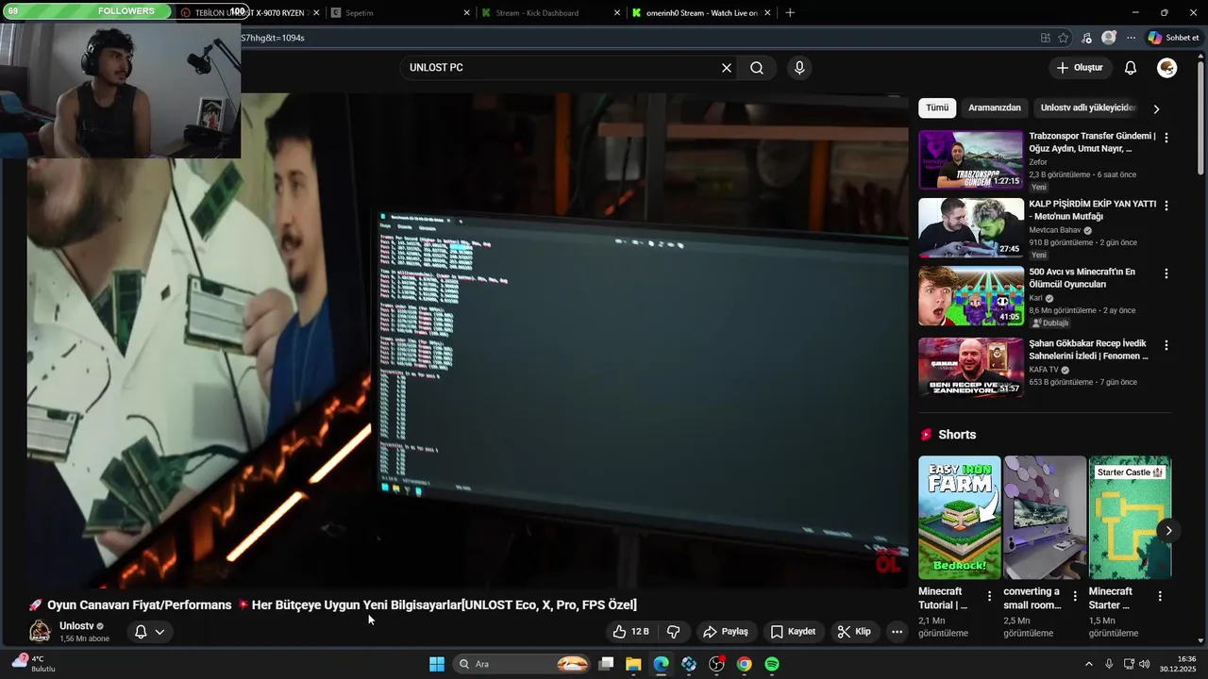
Task: Close the Sepetim browser tab
Action: (x=467, y=13)
